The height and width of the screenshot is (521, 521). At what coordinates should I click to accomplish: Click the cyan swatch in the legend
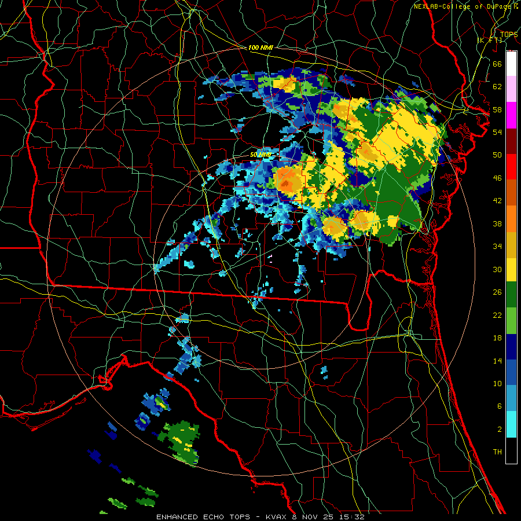click(x=511, y=424)
